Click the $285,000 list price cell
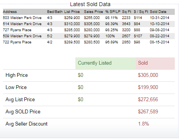 [x=72, y=30]
